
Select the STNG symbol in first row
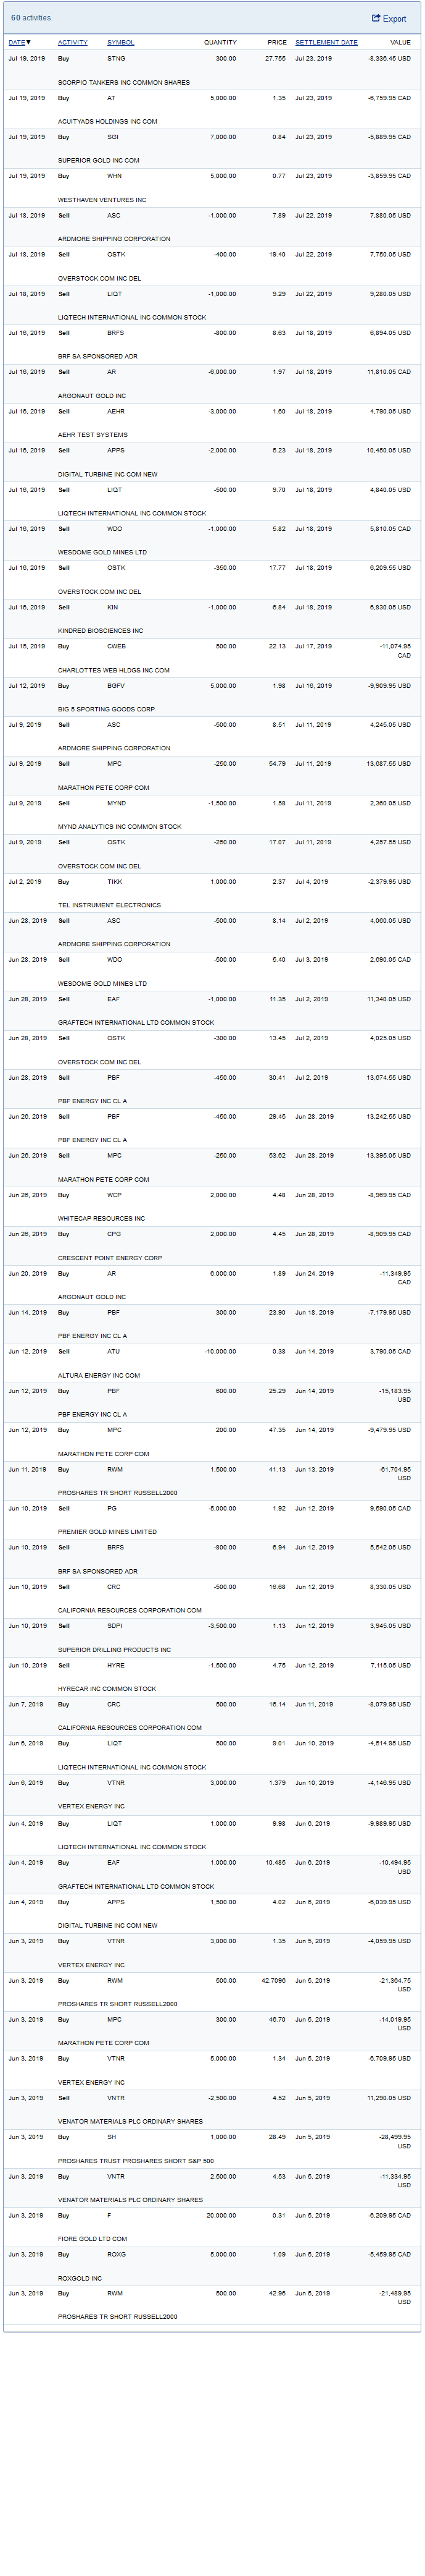116,59
